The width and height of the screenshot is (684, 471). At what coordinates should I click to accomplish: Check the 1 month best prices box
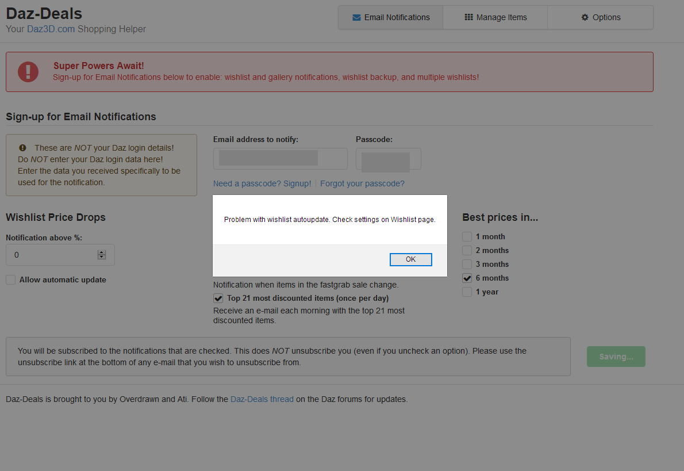[x=467, y=236]
